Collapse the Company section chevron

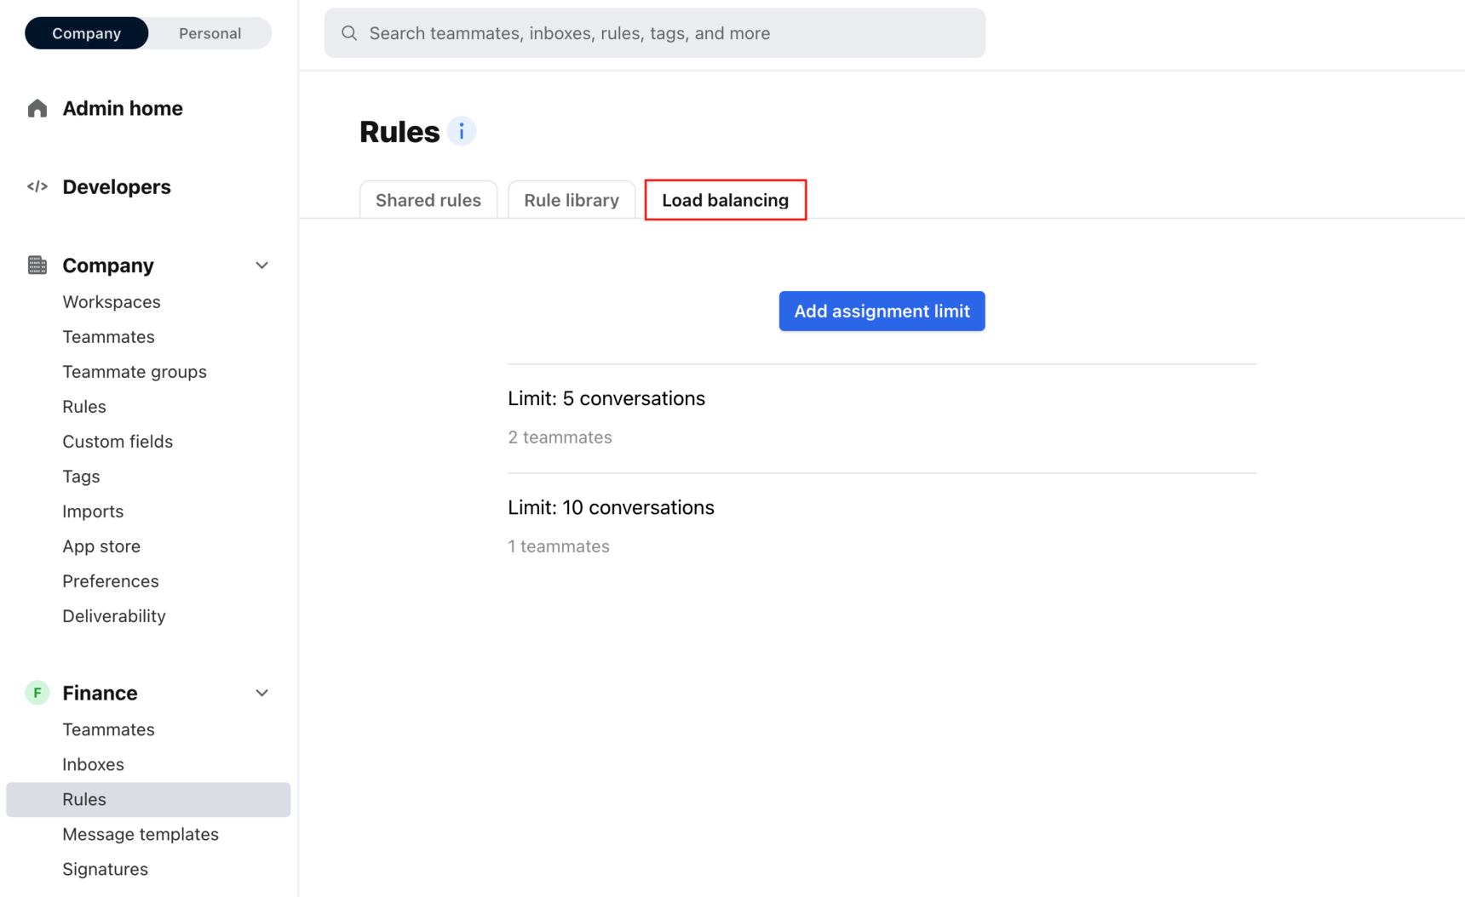261,266
